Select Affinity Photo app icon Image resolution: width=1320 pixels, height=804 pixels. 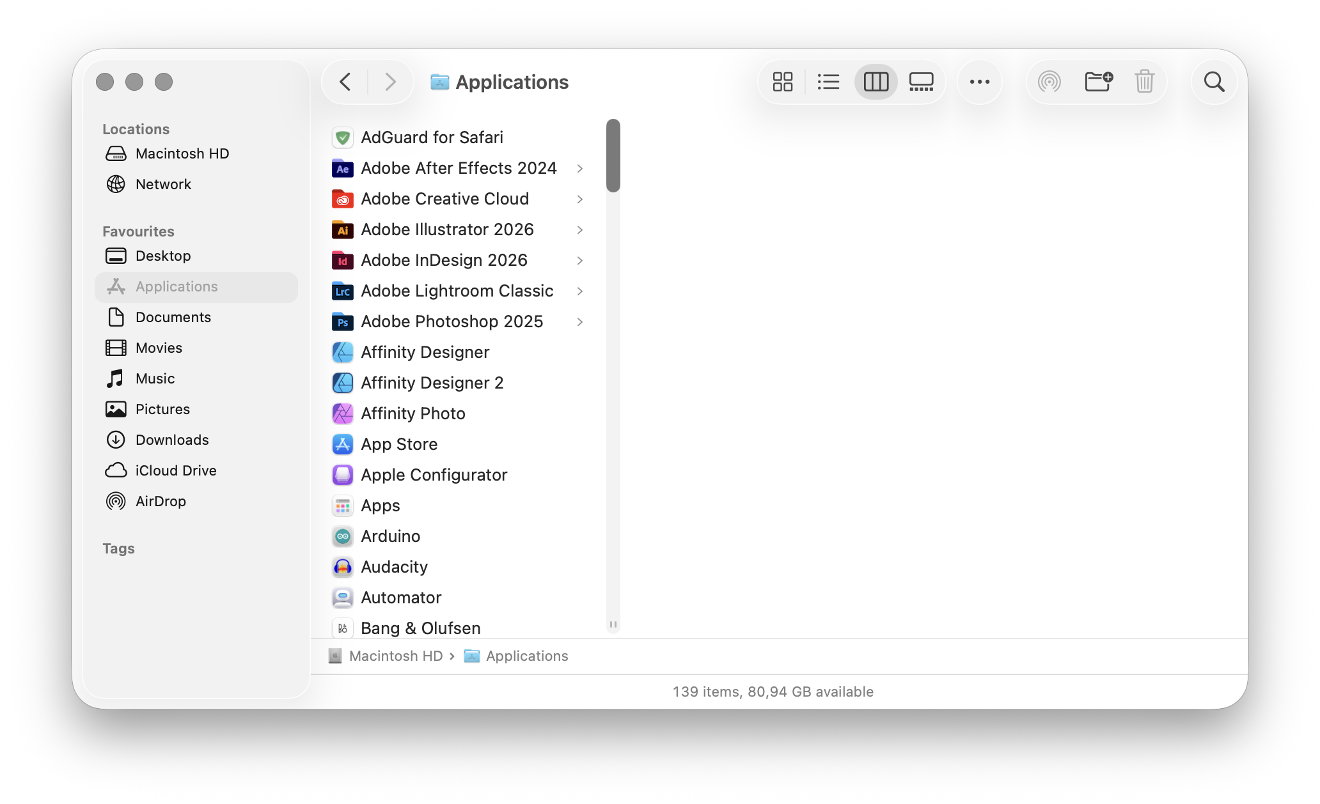pos(343,414)
